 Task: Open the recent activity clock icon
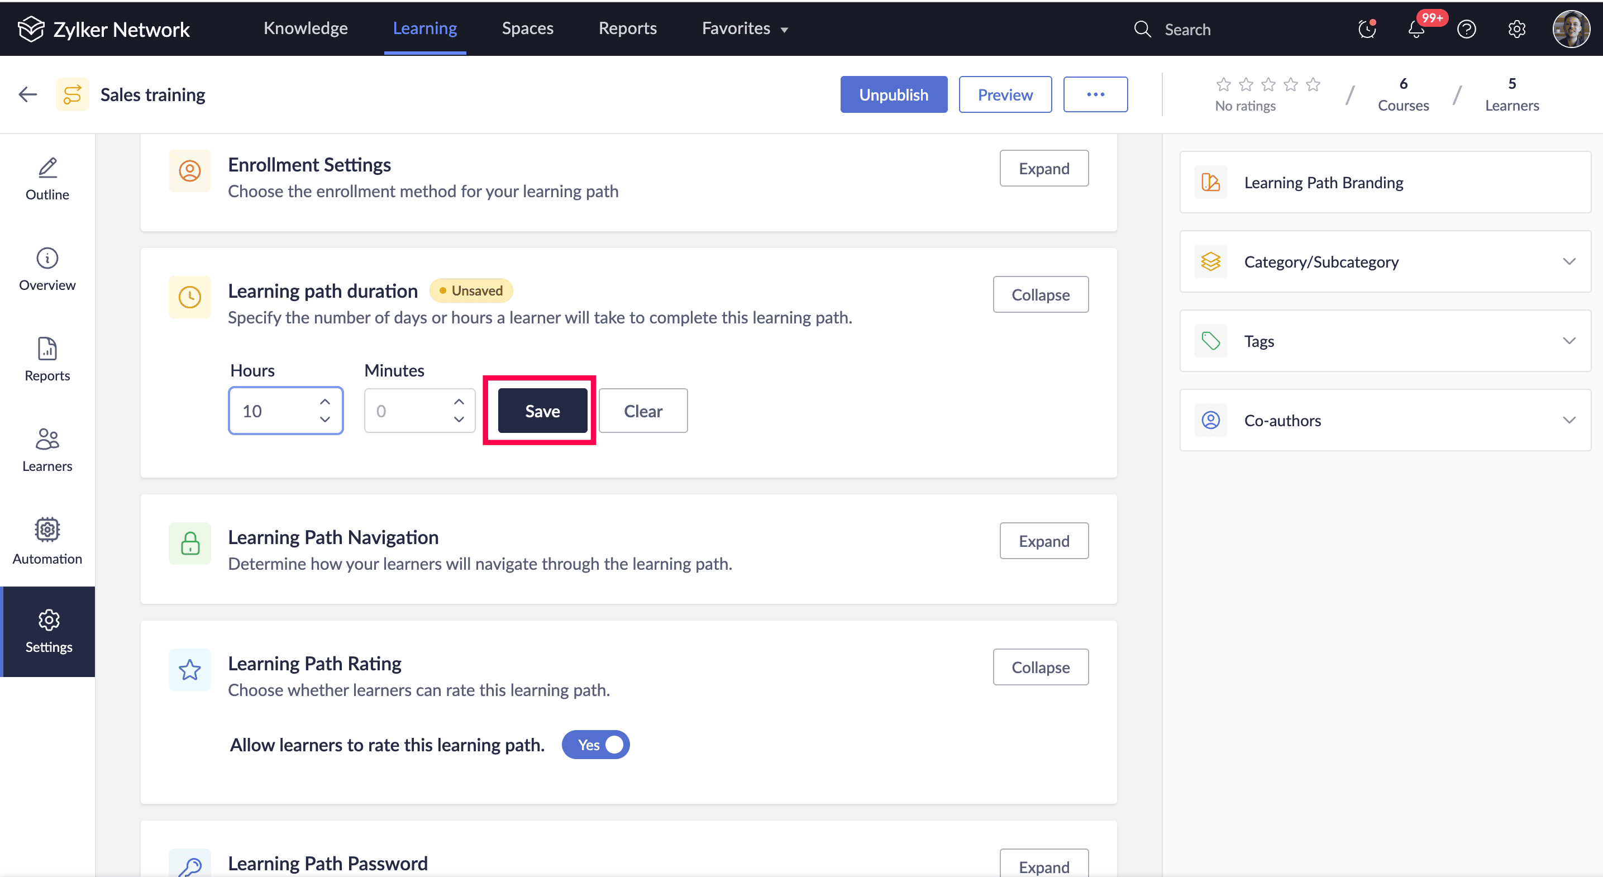pyautogui.click(x=1367, y=29)
